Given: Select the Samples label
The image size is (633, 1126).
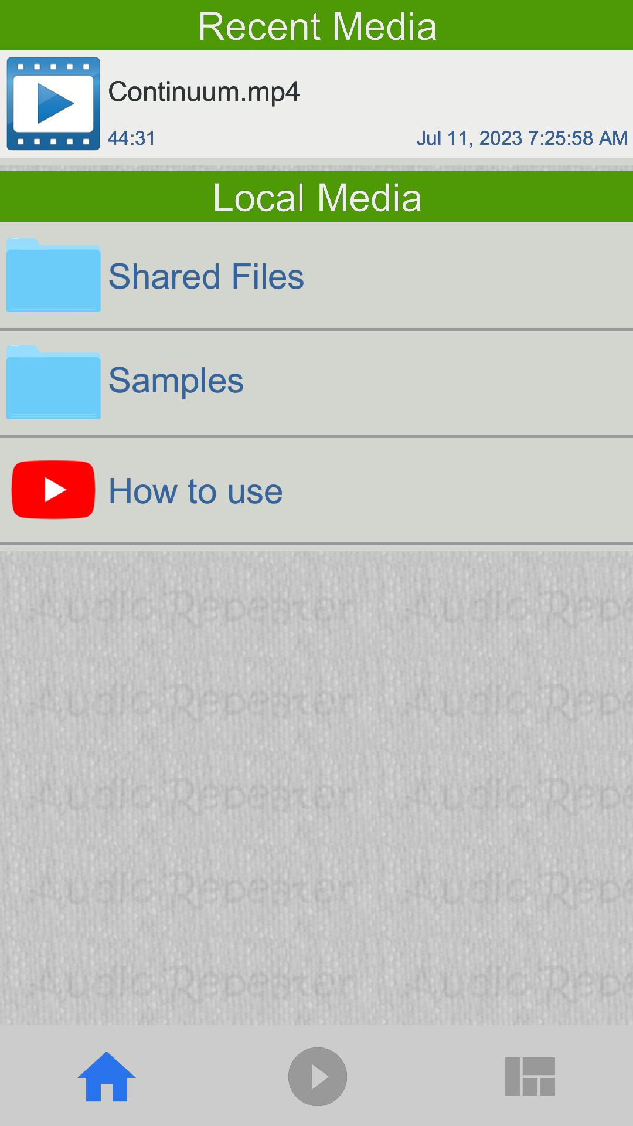Looking at the screenshot, I should coord(176,381).
